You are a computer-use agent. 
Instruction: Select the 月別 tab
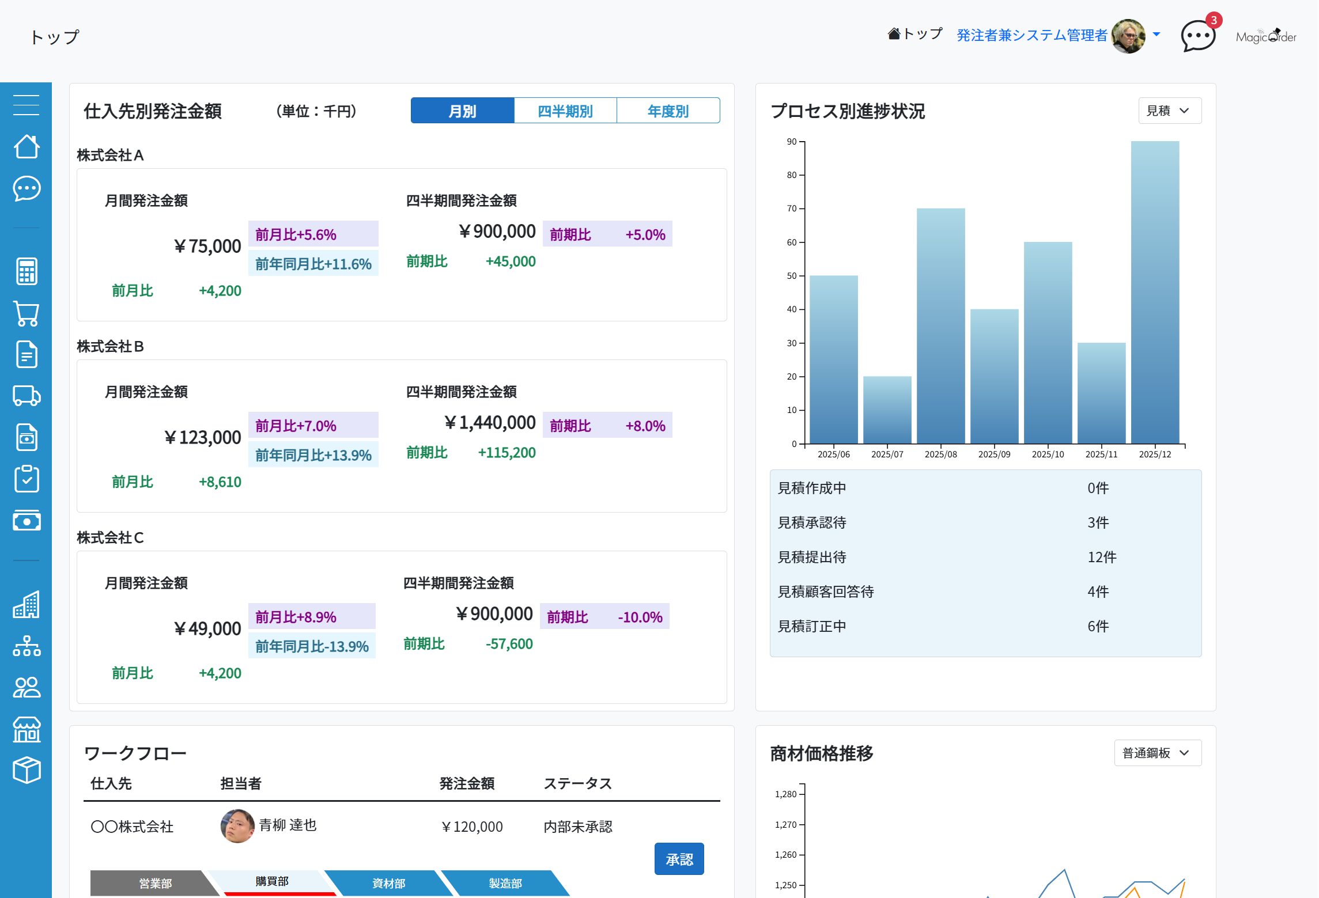point(462,111)
